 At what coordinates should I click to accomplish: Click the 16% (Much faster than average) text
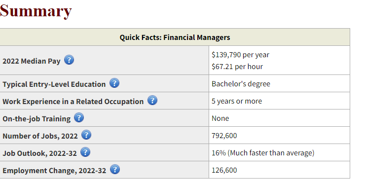click(x=263, y=153)
